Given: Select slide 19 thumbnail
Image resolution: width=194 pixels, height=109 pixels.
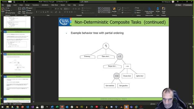Looking at the screenshot, I should pos(17,86).
